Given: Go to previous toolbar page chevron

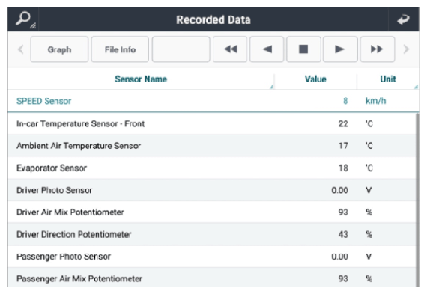Looking at the screenshot, I should click(x=21, y=49).
